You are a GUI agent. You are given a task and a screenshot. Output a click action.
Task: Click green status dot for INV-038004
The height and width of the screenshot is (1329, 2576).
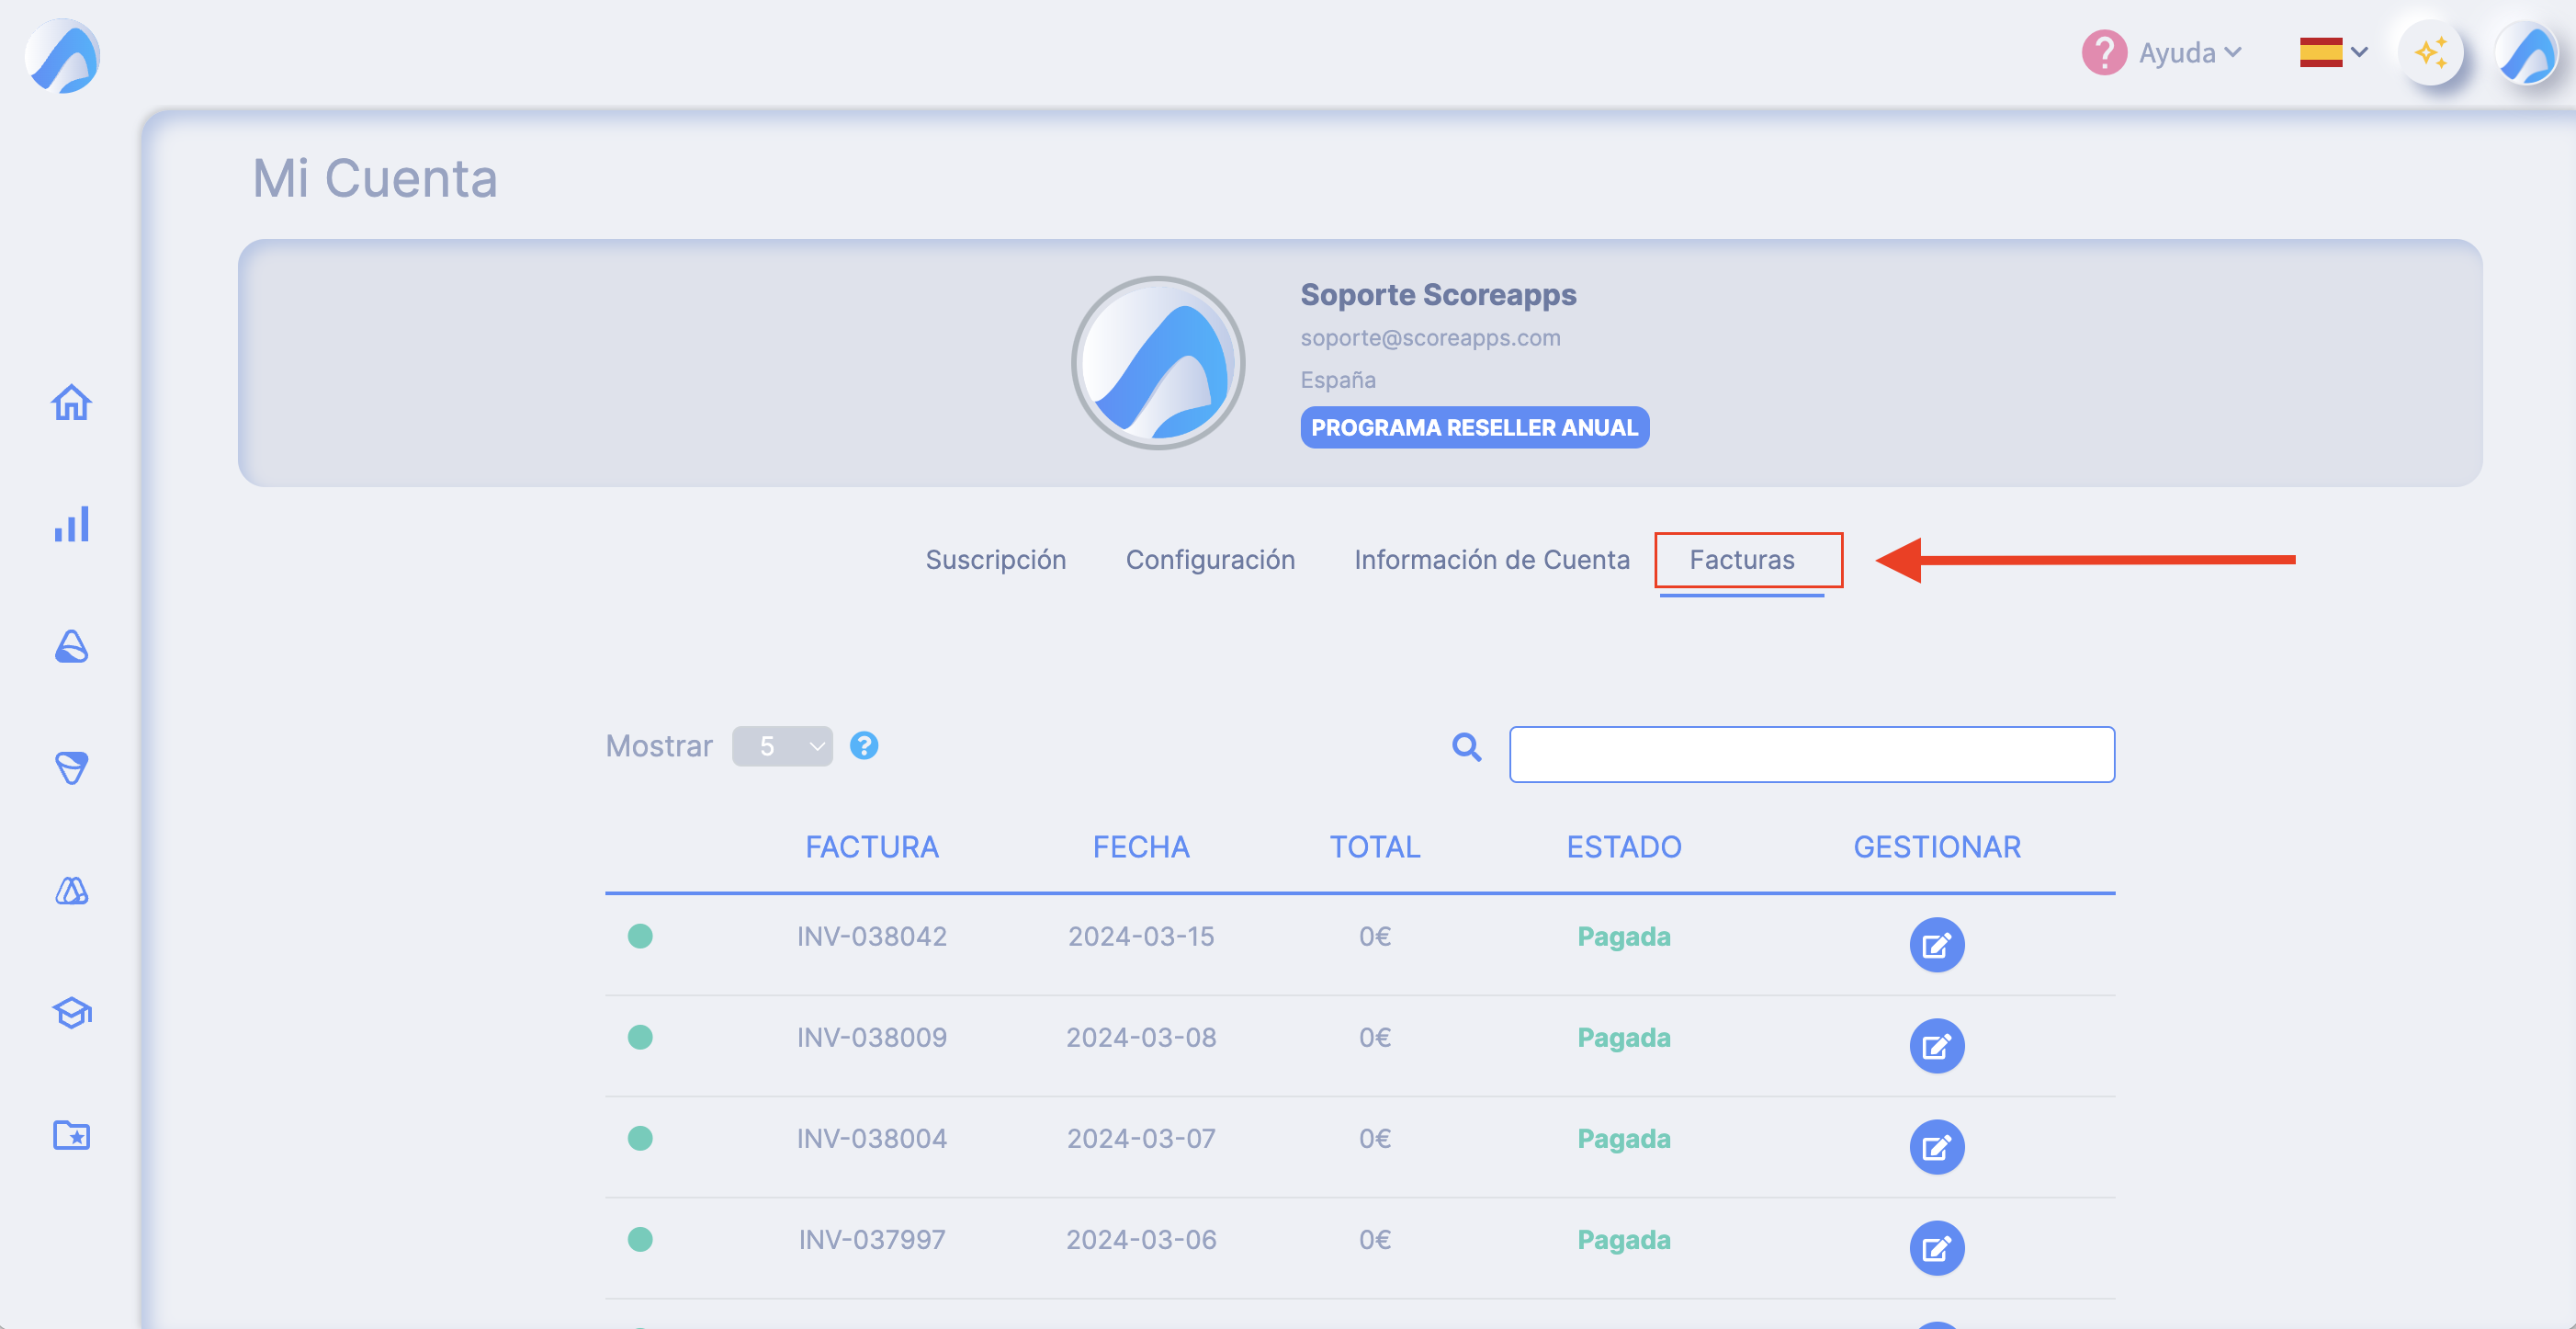(640, 1138)
